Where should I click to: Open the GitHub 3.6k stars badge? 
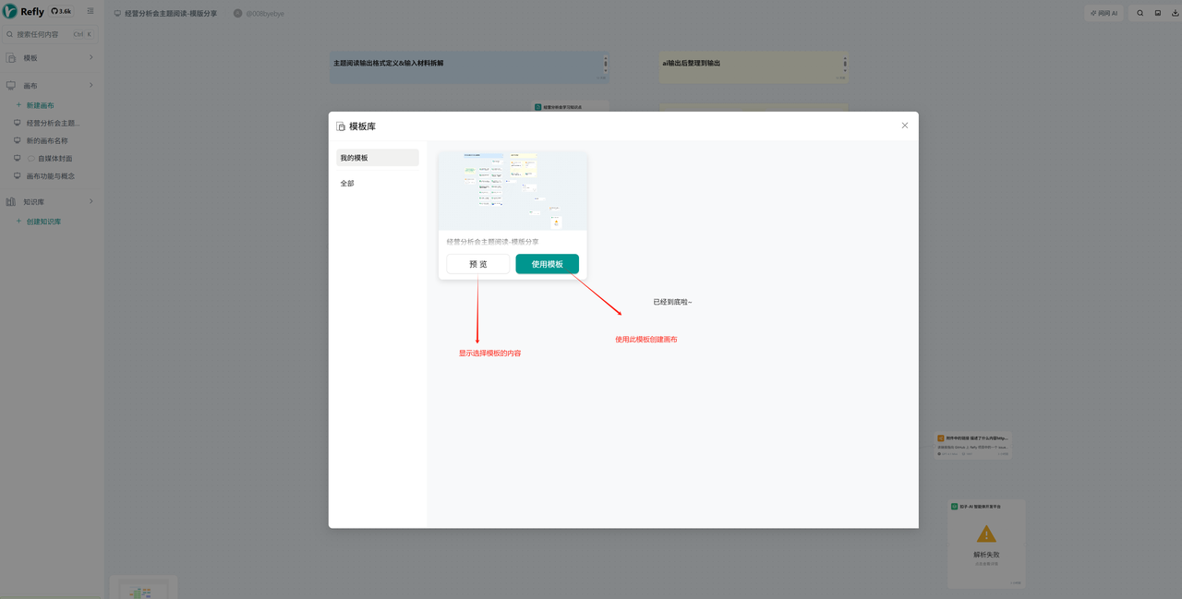click(x=61, y=11)
